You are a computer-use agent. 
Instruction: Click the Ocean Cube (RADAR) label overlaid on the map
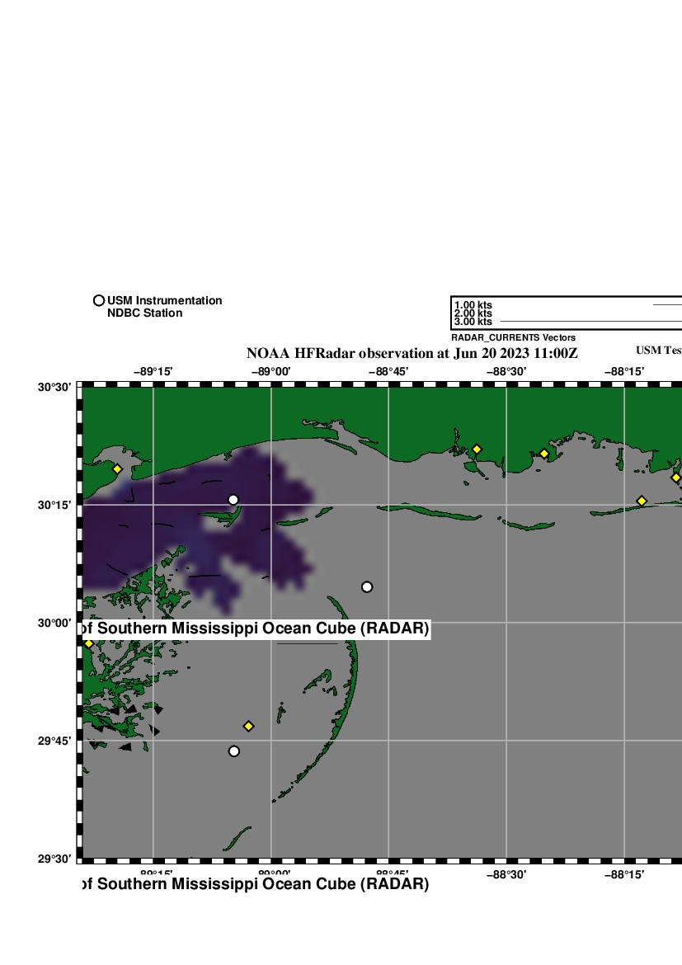(x=254, y=629)
